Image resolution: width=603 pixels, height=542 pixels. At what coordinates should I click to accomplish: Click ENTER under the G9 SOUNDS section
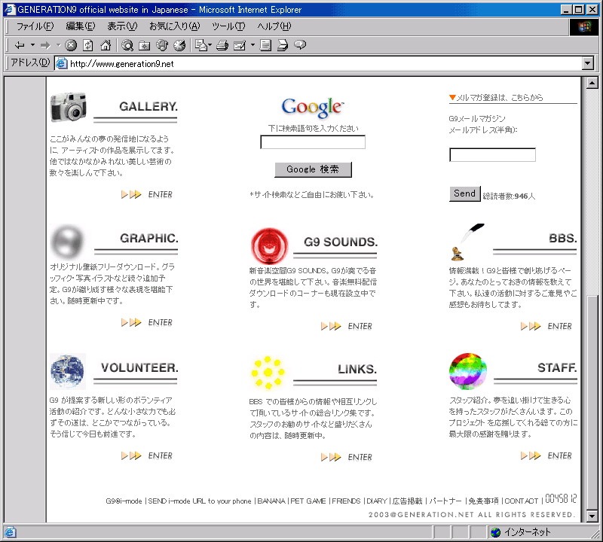pyautogui.click(x=347, y=326)
